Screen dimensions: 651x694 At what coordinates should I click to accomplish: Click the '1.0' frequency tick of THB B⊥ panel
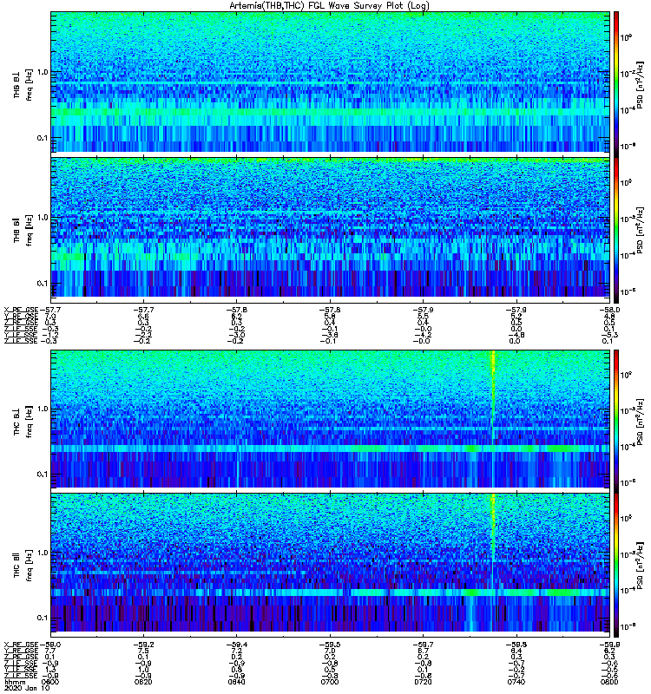(42, 72)
